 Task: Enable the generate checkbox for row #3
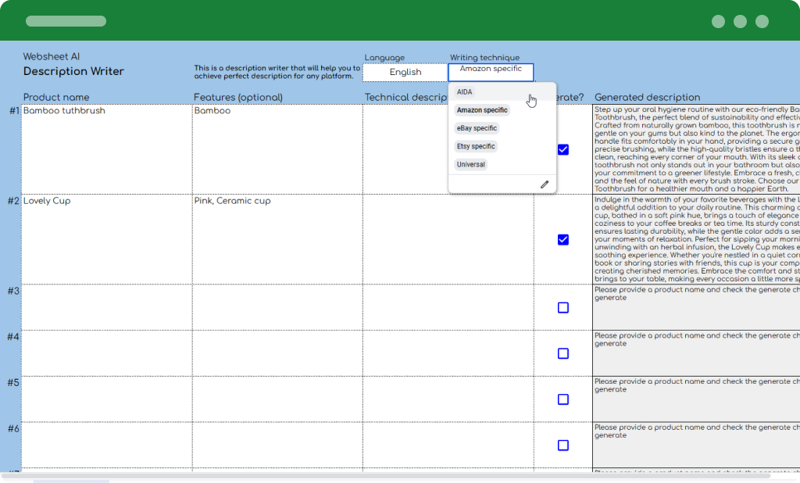point(563,308)
